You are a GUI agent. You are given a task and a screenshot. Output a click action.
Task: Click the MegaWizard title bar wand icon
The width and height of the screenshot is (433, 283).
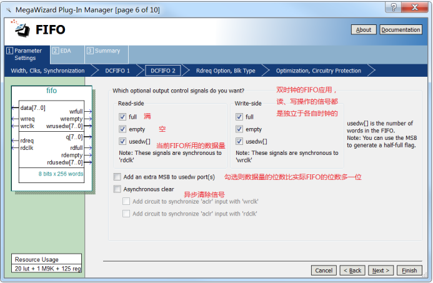tap(9, 10)
